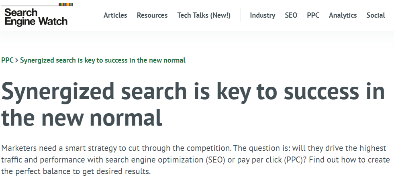
Task: Click the article headline's first line
Action: point(193,91)
